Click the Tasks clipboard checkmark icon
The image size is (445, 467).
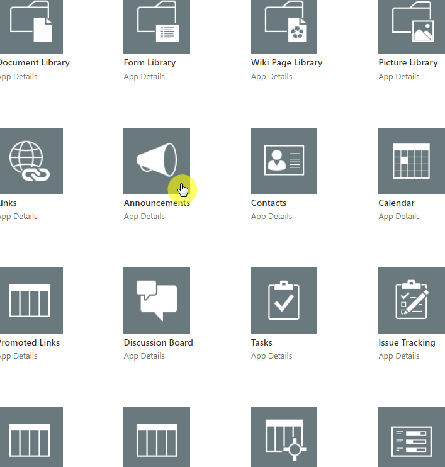click(x=284, y=300)
